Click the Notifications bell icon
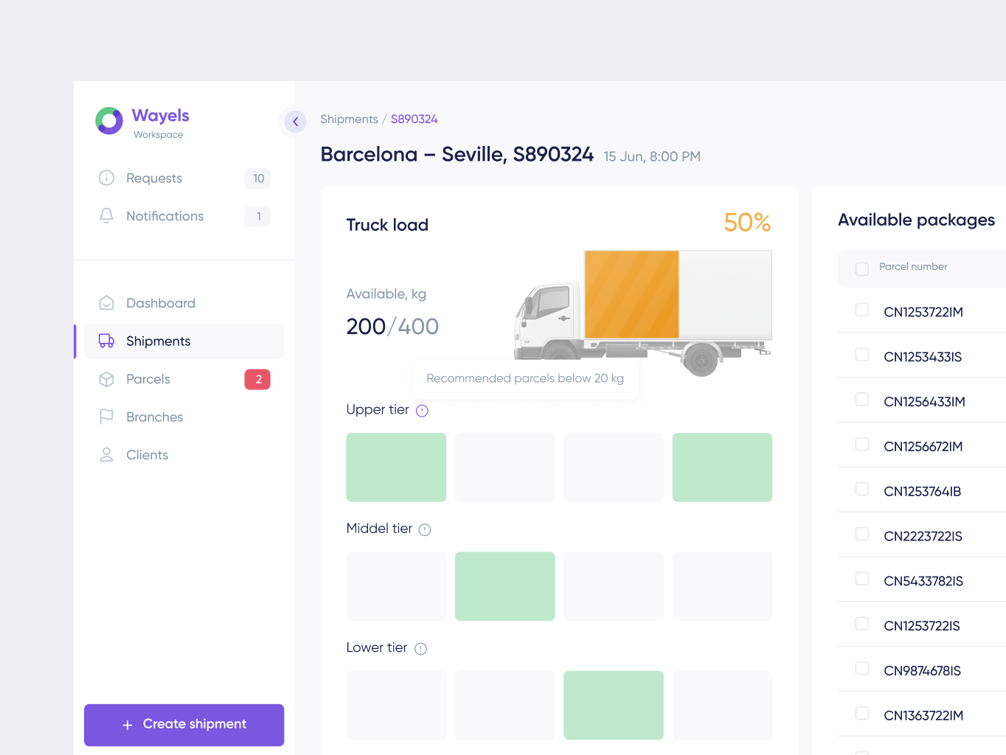1006x755 pixels. click(x=105, y=215)
